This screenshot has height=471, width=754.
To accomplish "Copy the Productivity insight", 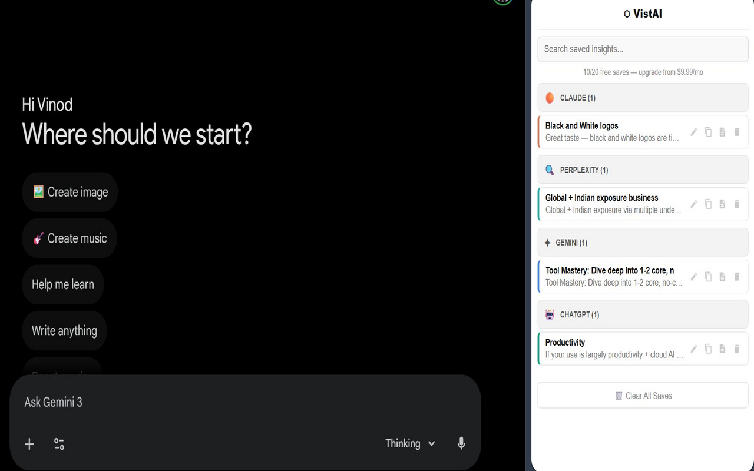I will tap(708, 349).
